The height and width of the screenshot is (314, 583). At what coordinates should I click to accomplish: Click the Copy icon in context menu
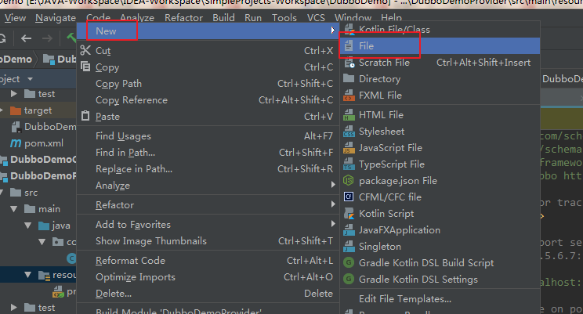pos(85,67)
